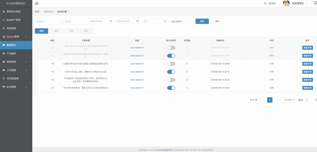317x152 pixels.
Task: Click the fullscreen icon at top right
Action: coord(315,3)
